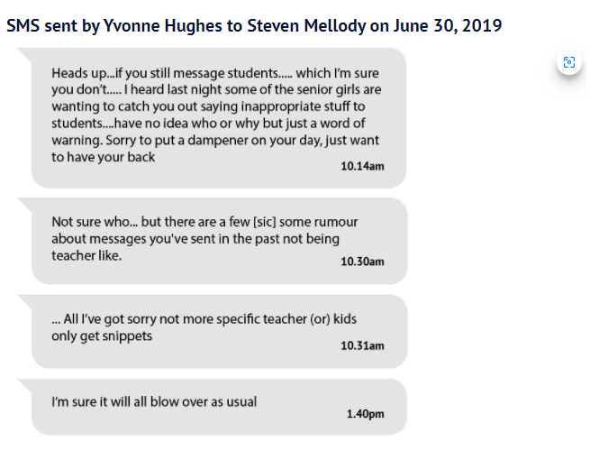Click the 10.30am timestamp

click(362, 262)
